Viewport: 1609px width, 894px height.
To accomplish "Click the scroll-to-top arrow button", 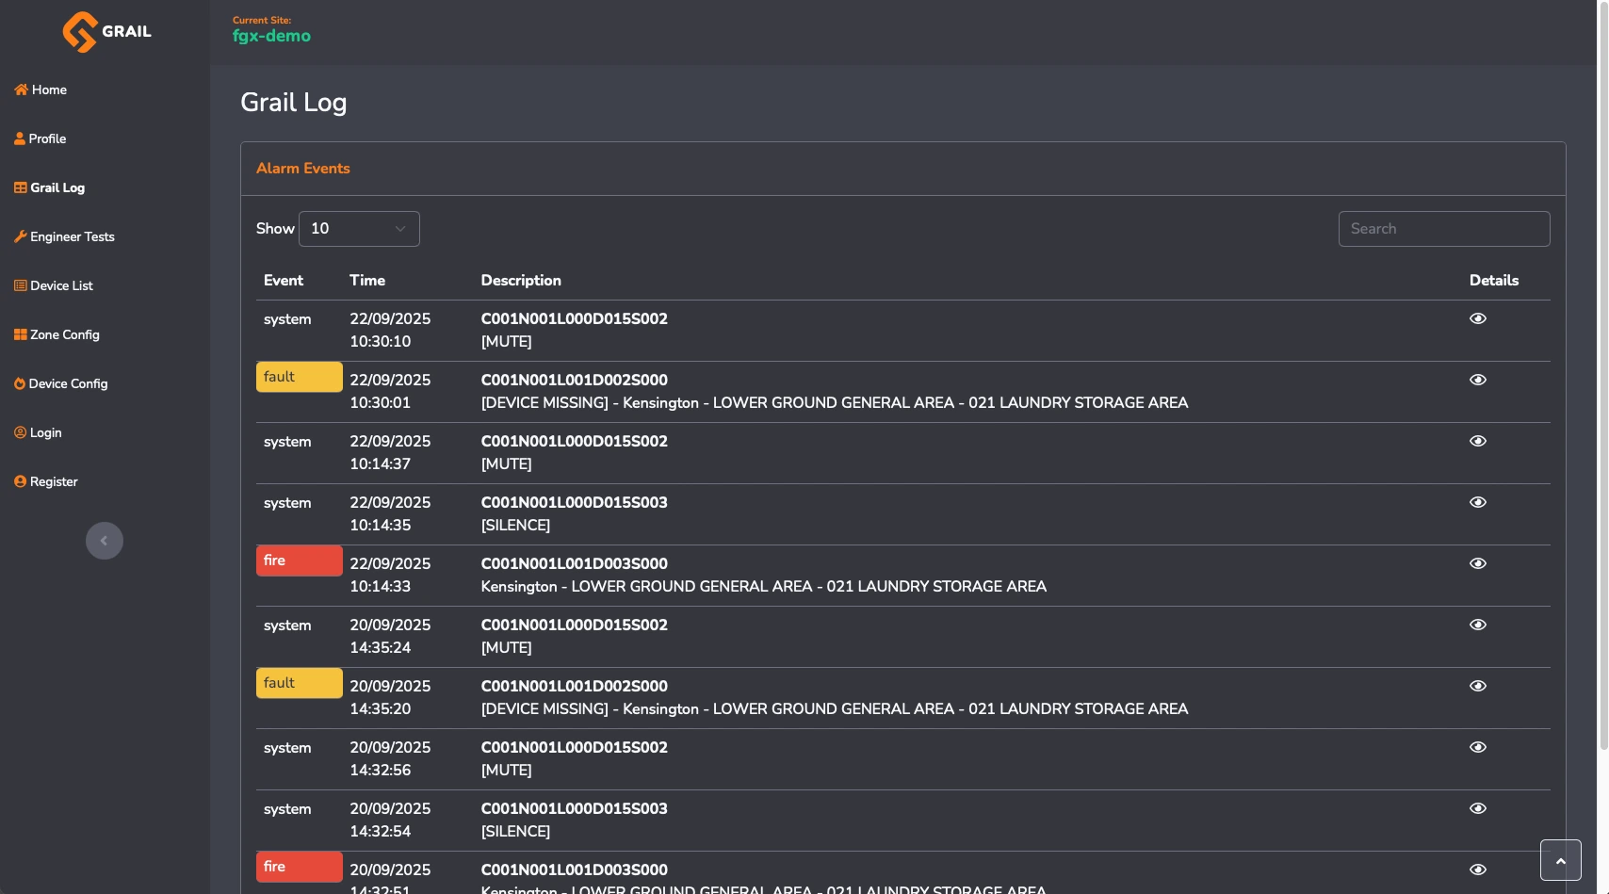I will tap(1560, 860).
